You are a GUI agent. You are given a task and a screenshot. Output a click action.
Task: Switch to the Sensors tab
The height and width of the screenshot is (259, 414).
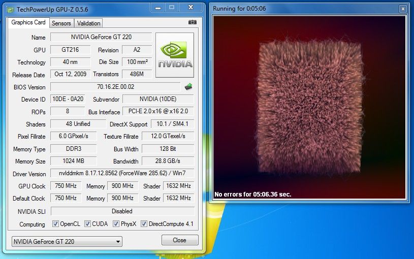(61, 23)
